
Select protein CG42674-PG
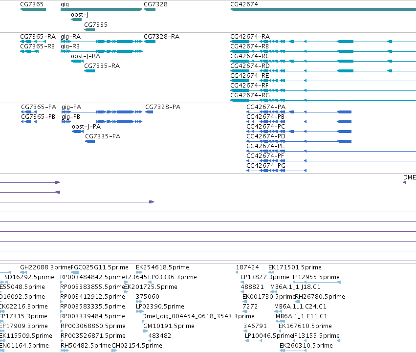click(277, 171)
